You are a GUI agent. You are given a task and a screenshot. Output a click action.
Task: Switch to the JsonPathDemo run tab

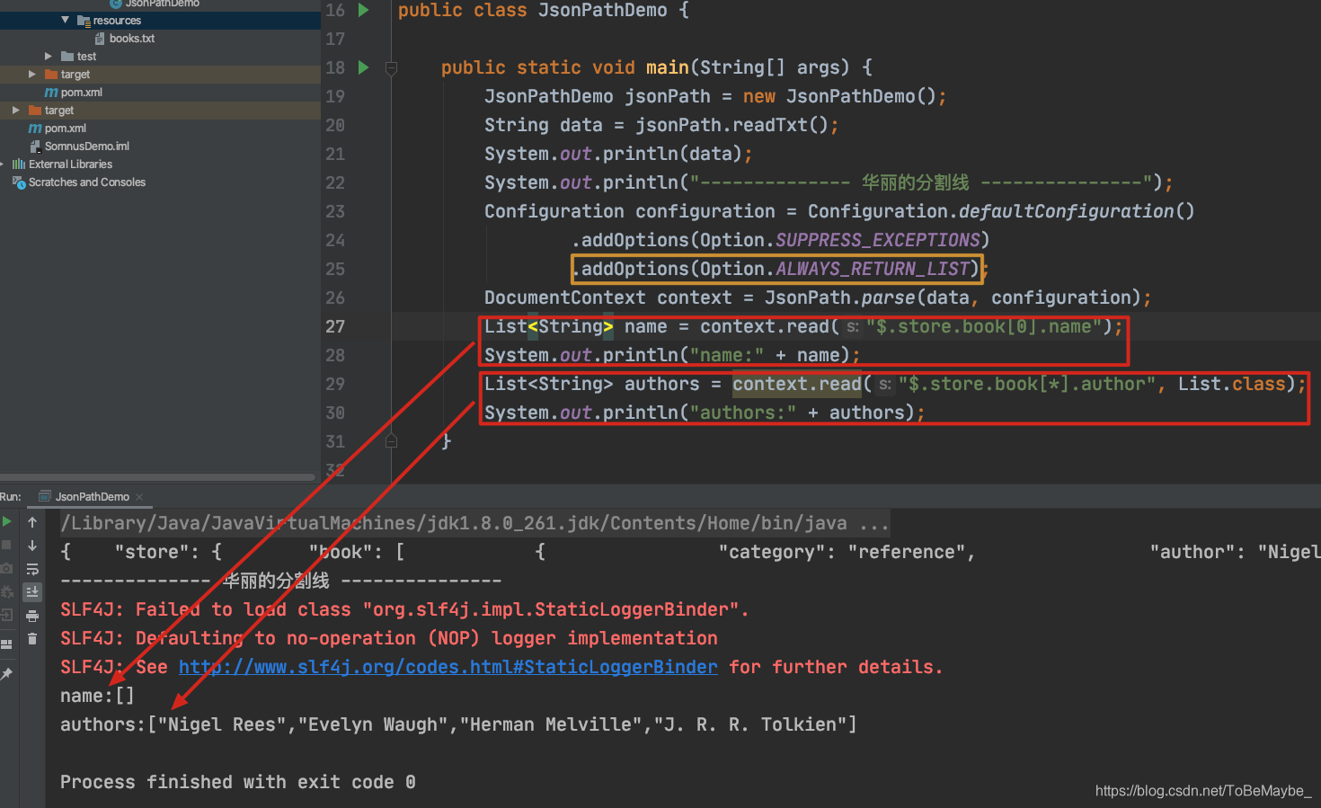tap(92, 496)
